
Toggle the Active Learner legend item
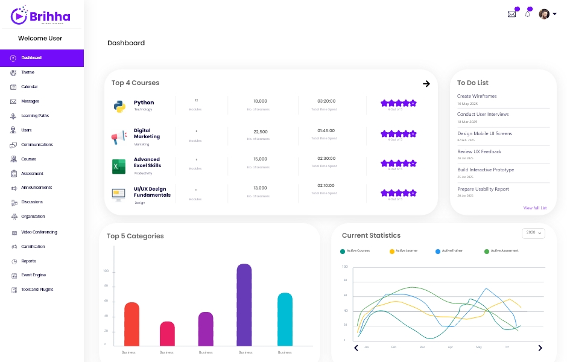405,250
